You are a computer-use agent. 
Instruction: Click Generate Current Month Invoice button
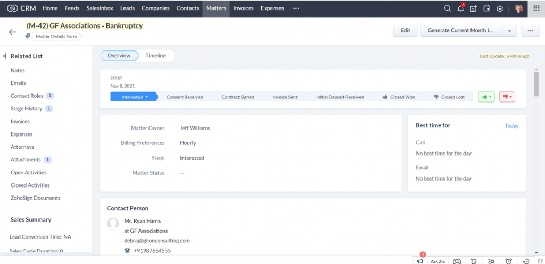click(461, 30)
